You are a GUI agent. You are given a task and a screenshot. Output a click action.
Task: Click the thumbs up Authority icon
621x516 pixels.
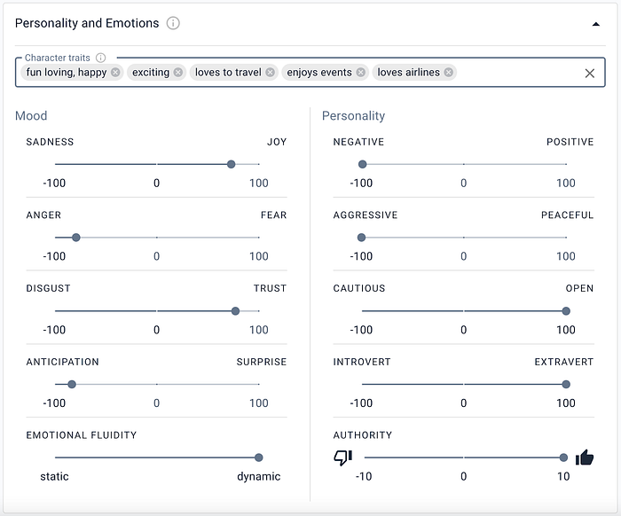point(584,457)
